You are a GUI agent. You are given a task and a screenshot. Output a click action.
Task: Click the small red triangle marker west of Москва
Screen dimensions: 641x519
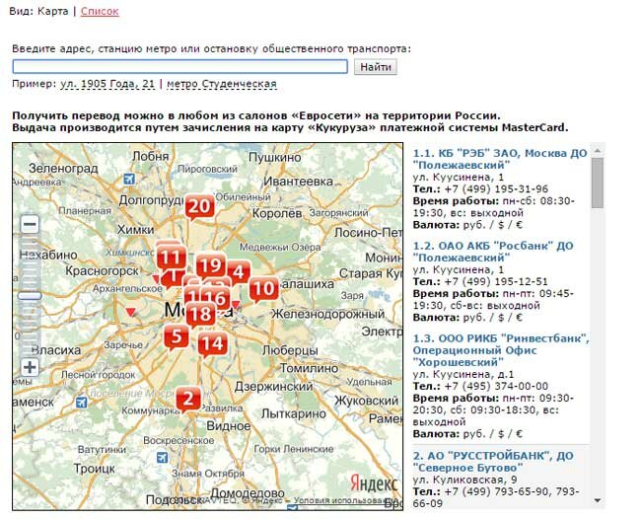tap(130, 313)
